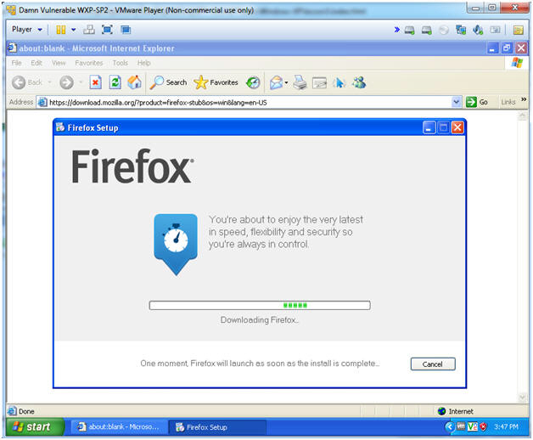This screenshot has width=533, height=440.
Task: Click the Stop loading icon
Action: pos(96,82)
